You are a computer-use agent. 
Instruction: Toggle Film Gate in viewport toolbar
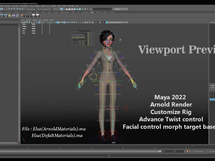pos(41,22)
